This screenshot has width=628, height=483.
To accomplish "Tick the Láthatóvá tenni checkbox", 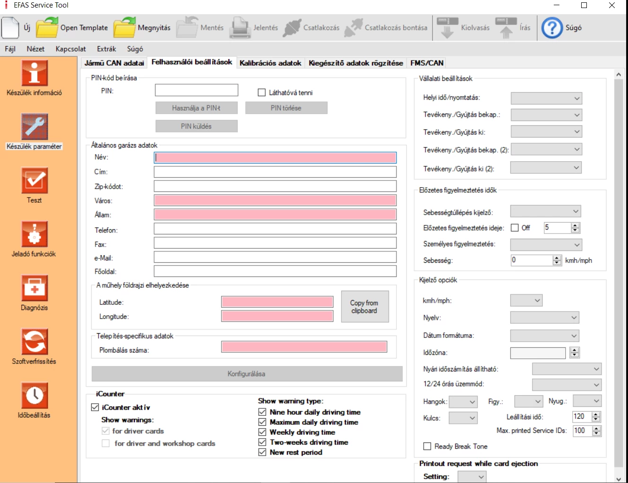I will tap(262, 93).
